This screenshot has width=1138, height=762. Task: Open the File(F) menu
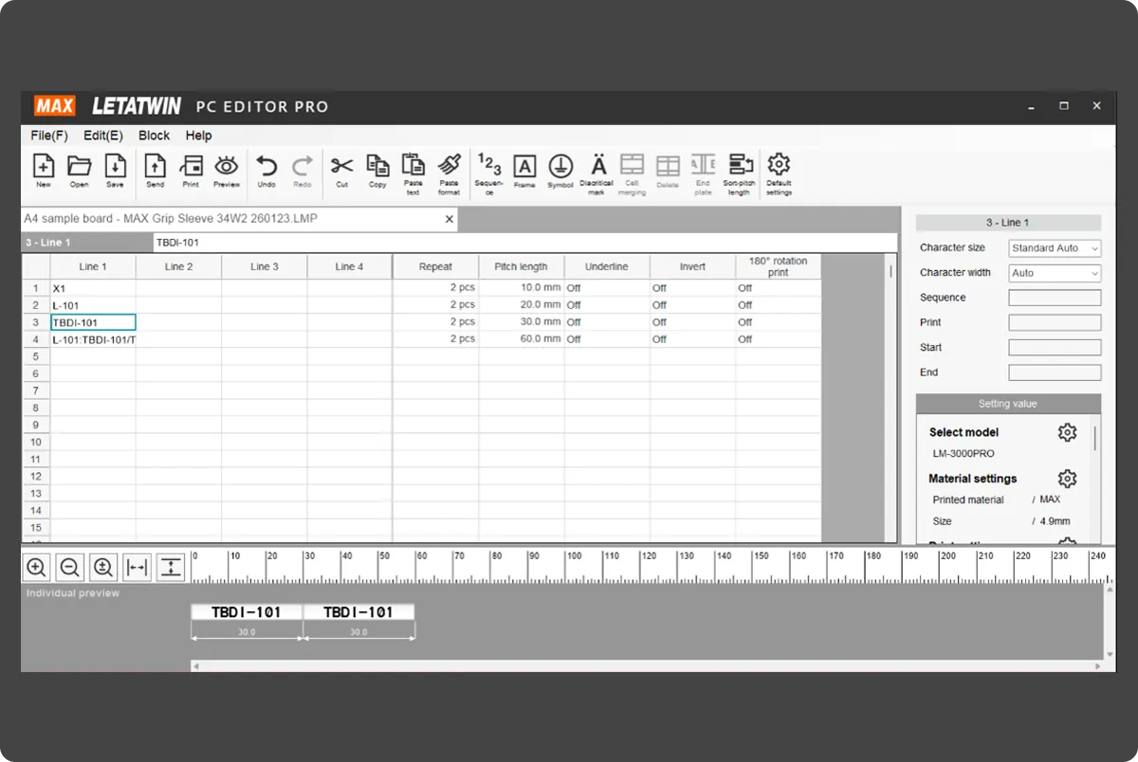click(x=49, y=136)
